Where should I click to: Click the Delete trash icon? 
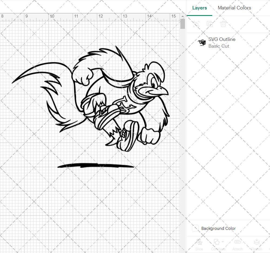pos(223,24)
